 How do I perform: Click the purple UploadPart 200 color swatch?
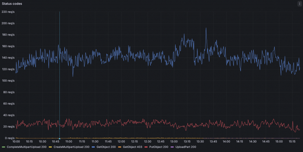pos(172,147)
